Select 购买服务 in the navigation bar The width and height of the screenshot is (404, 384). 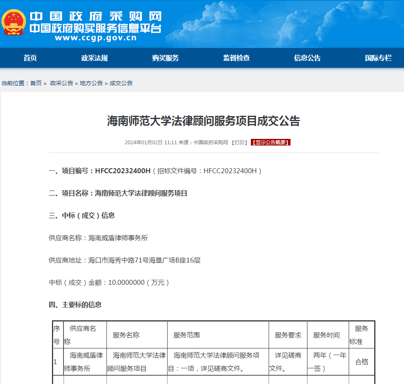[165, 58]
